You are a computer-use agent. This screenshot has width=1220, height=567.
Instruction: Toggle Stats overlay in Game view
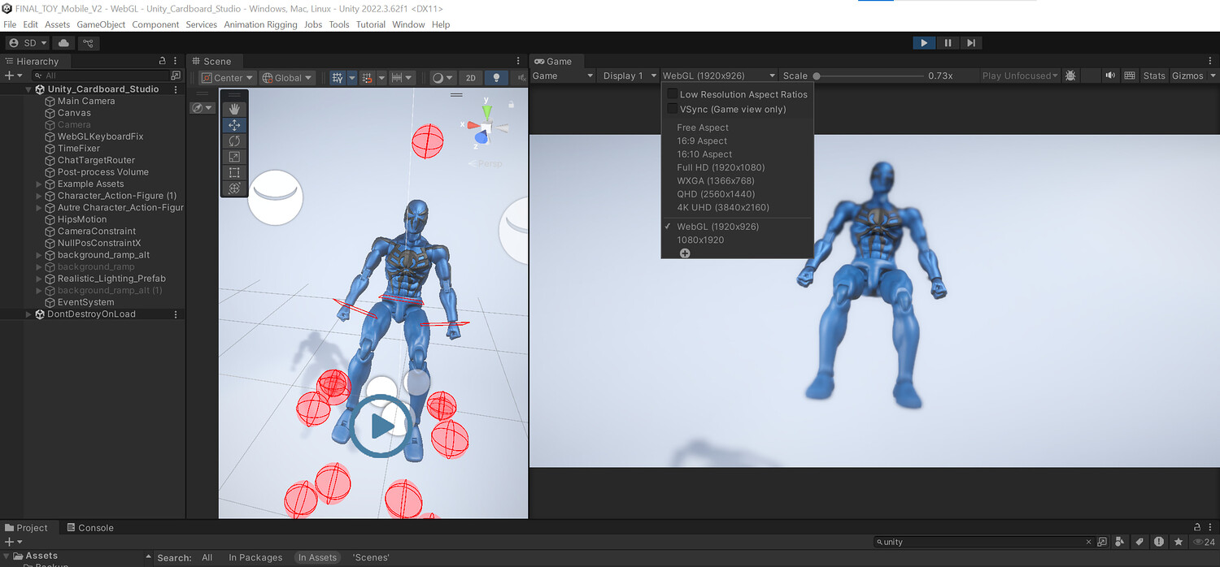[1154, 76]
